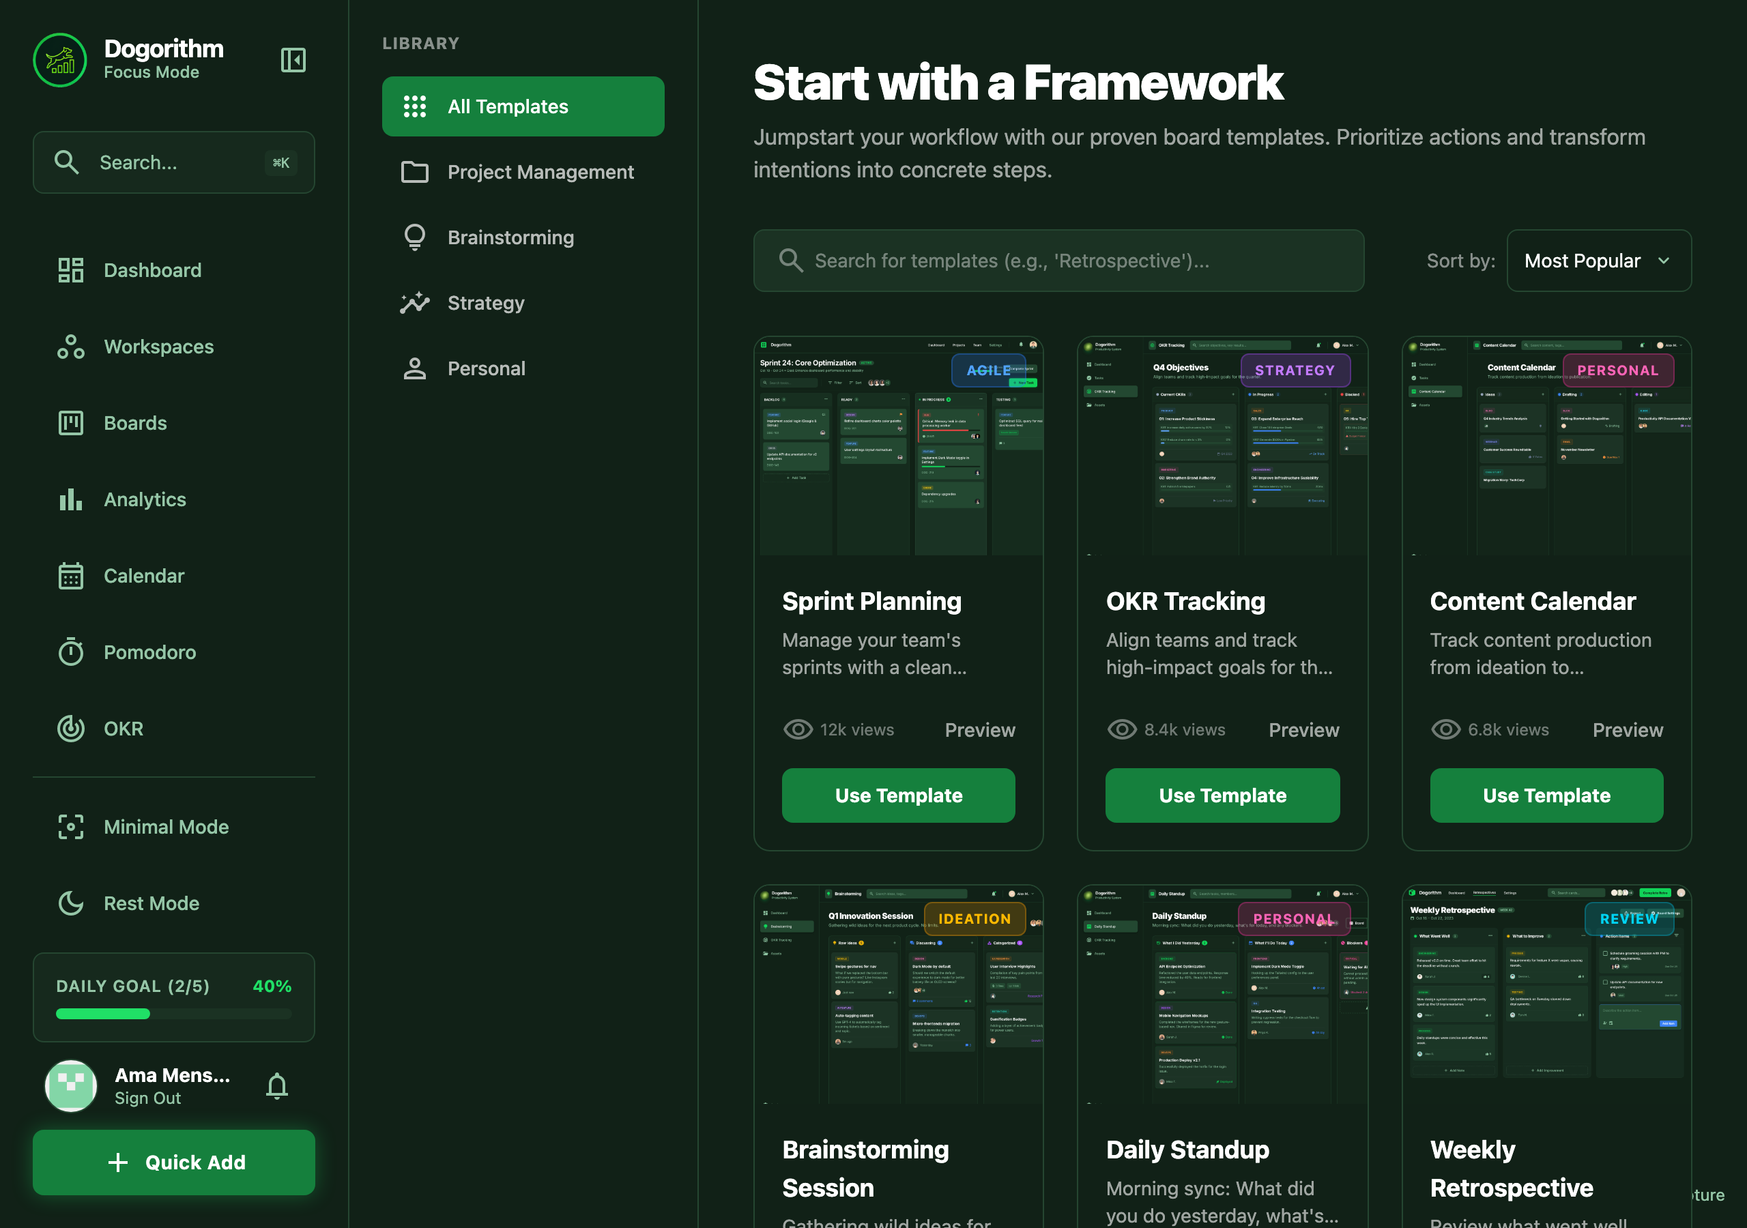Click the eye icon beside 8.4k views
Viewport: 1747px width, 1228px height.
(1123, 730)
